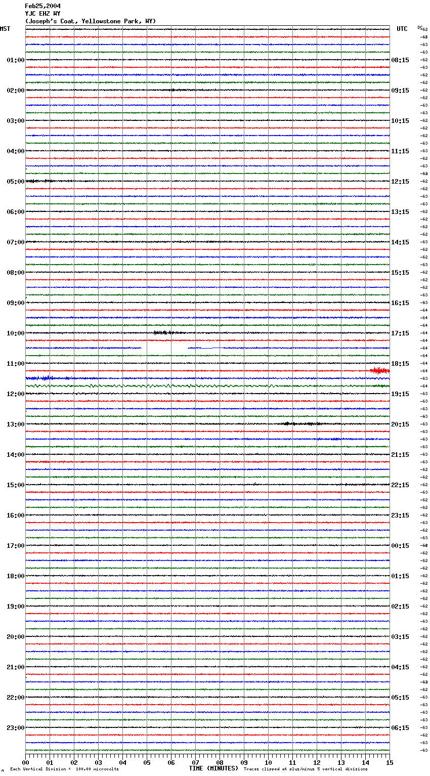430x776 pixels.
Task: Click the 22:00 MST hour label
Action: point(16,698)
